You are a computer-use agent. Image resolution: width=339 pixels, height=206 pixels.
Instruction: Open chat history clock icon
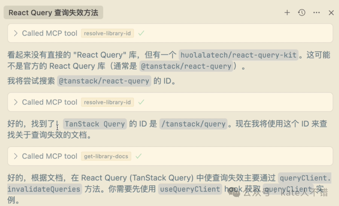point(302,13)
